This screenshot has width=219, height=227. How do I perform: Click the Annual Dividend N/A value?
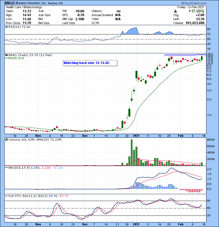click(118, 15)
